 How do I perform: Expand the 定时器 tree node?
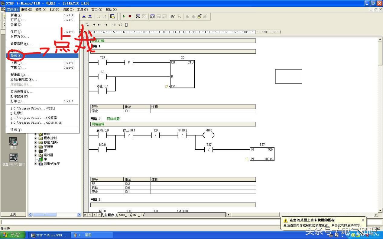36,155
